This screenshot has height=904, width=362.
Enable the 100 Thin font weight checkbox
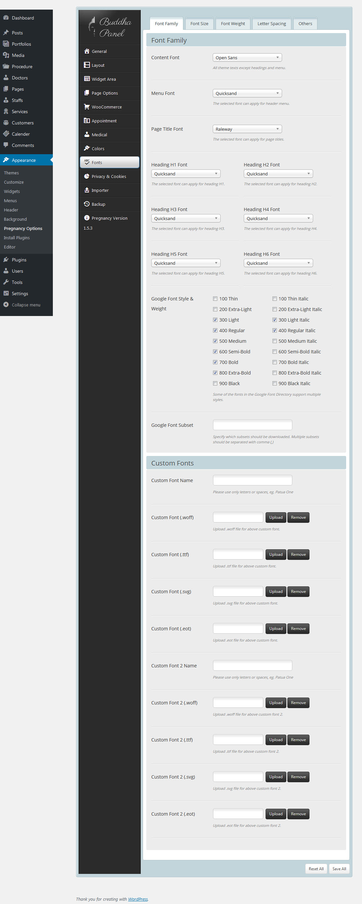pos(215,299)
